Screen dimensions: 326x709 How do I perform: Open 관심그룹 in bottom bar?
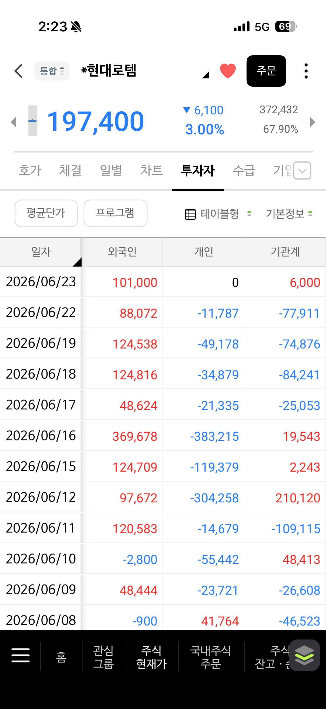pyautogui.click(x=104, y=657)
